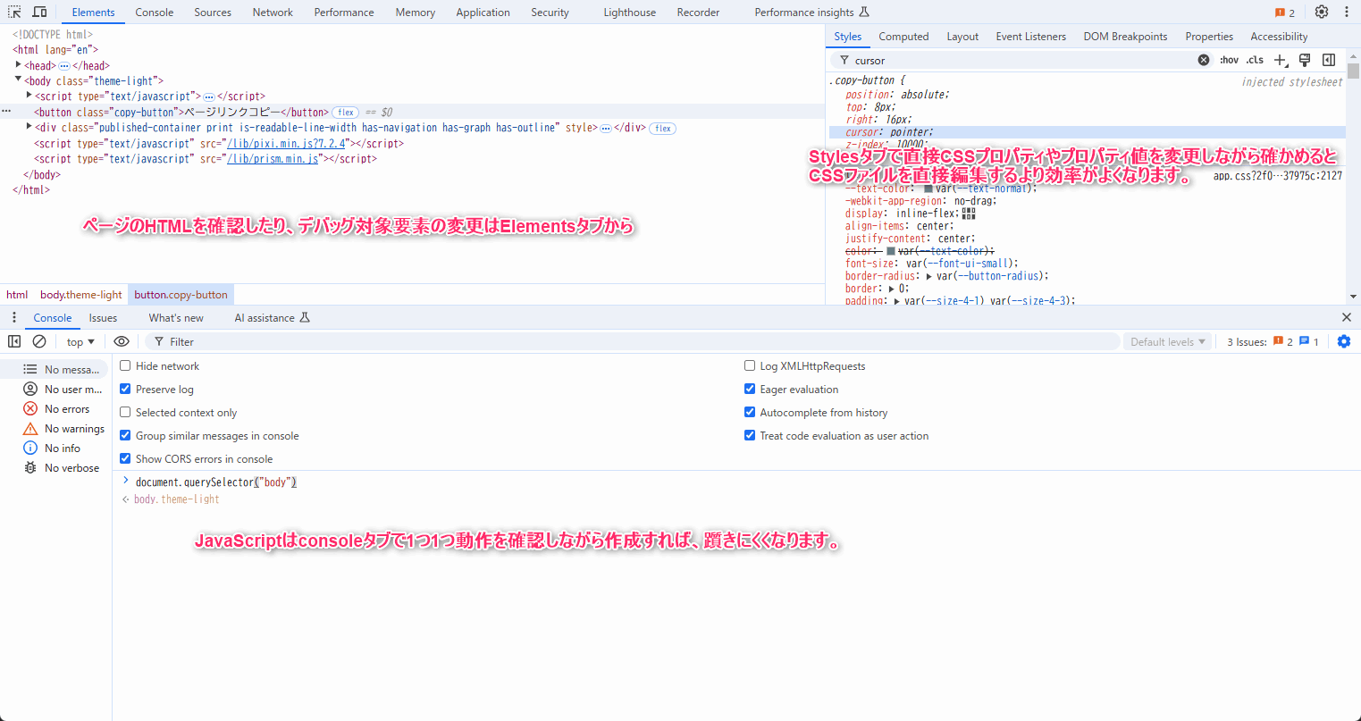Hide the console sidebar icon

tap(14, 341)
